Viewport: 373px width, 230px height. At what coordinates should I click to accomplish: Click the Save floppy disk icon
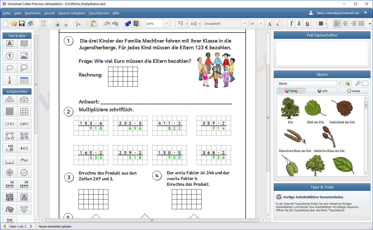pyautogui.click(x=22, y=24)
